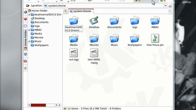Expand the MBAC folder in the tree
This screenshot has width=196, height=110.
pos(29,30)
